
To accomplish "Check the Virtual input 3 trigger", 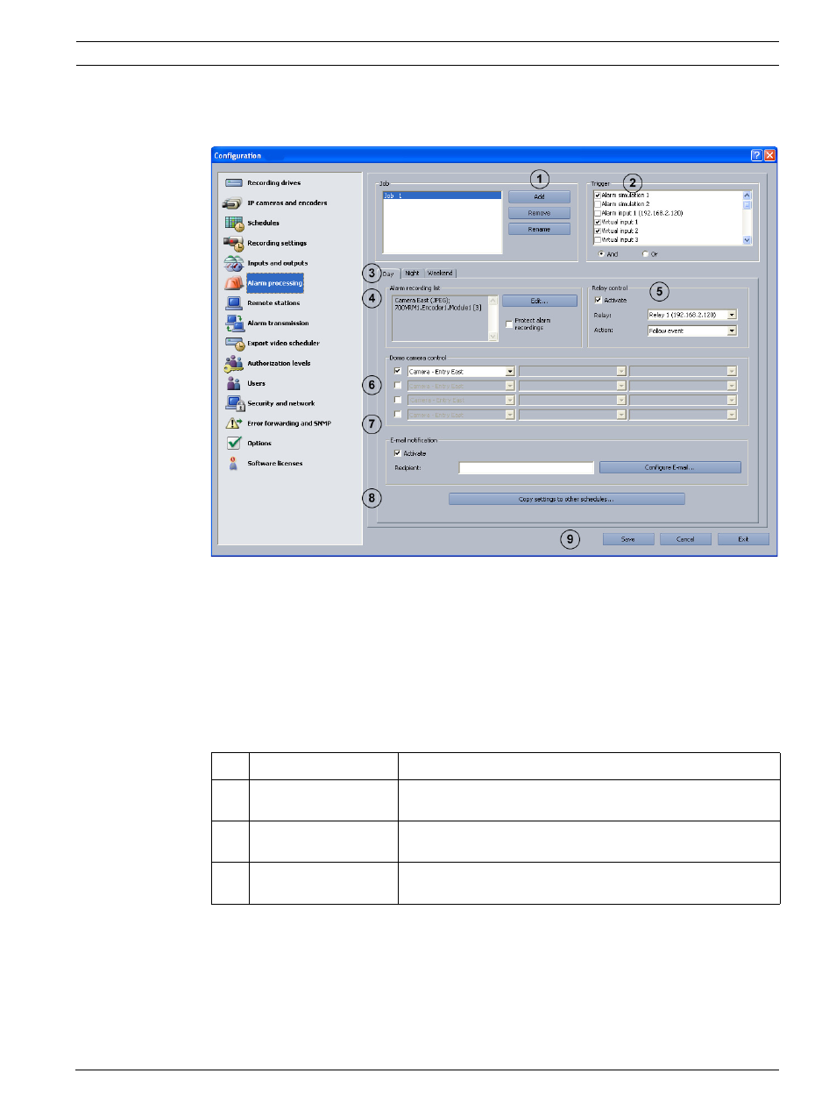I will point(598,240).
